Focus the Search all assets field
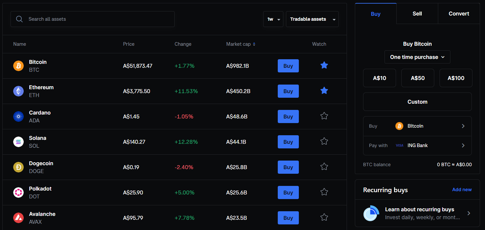The width and height of the screenshot is (485, 230). (93, 19)
